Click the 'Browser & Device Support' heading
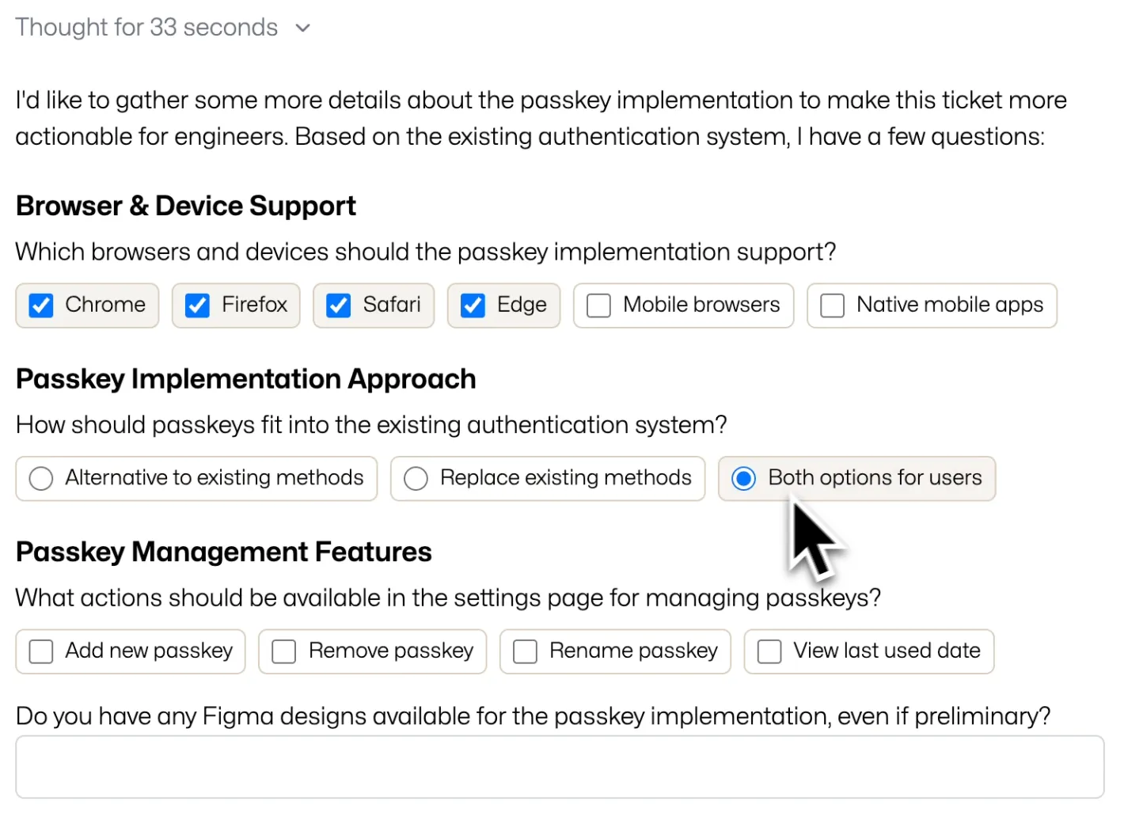 point(186,206)
